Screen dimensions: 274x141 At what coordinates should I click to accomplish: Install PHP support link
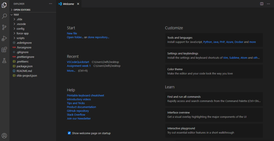click(x=222, y=42)
